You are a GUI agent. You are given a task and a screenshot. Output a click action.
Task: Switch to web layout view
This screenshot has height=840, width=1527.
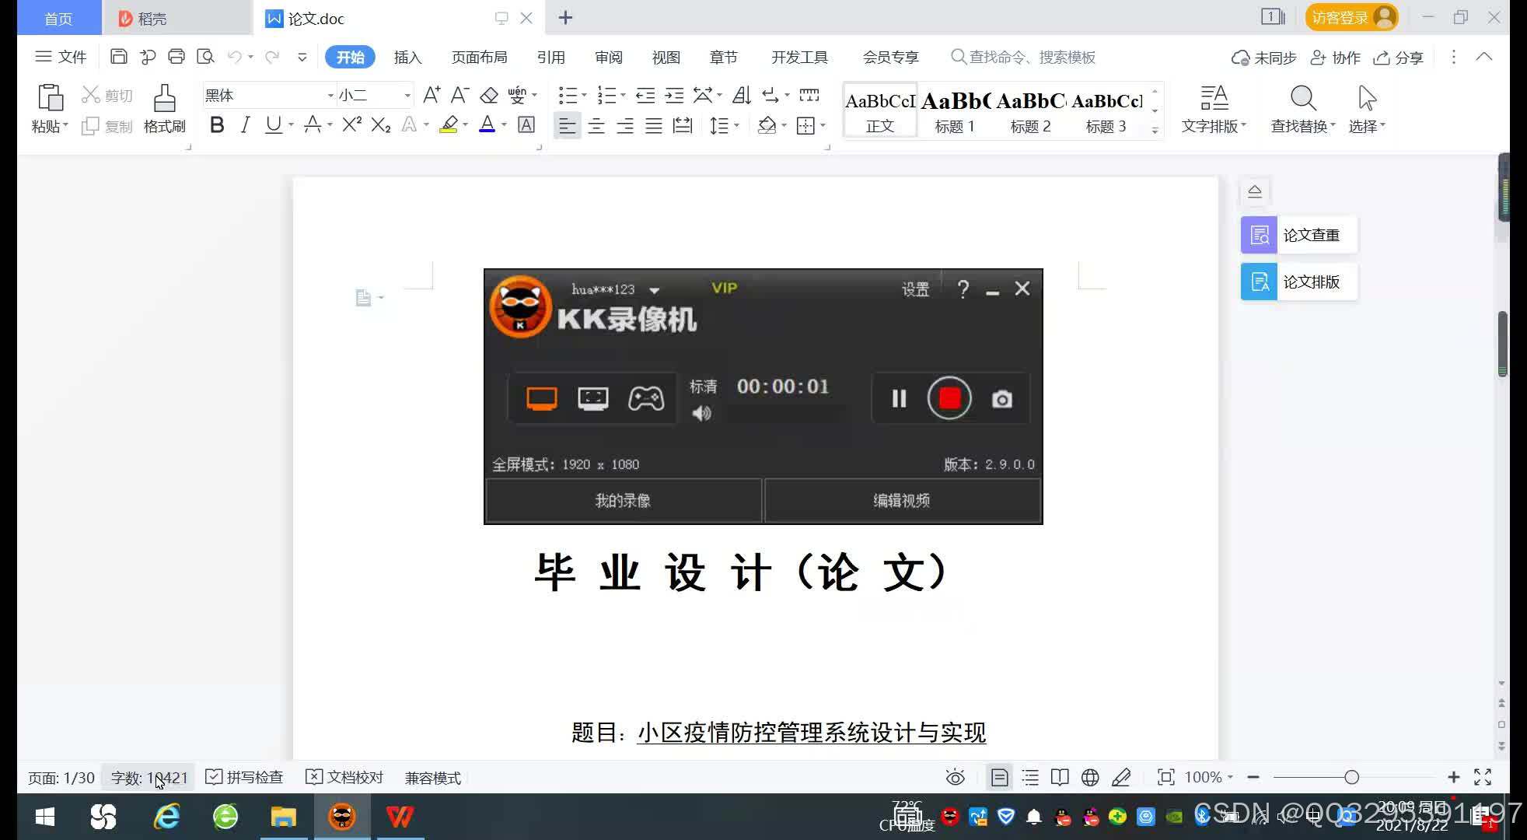1090,777
